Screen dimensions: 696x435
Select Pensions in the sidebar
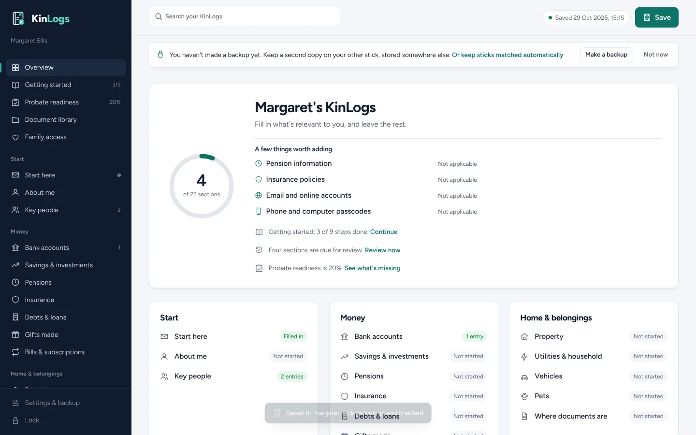(x=66, y=282)
